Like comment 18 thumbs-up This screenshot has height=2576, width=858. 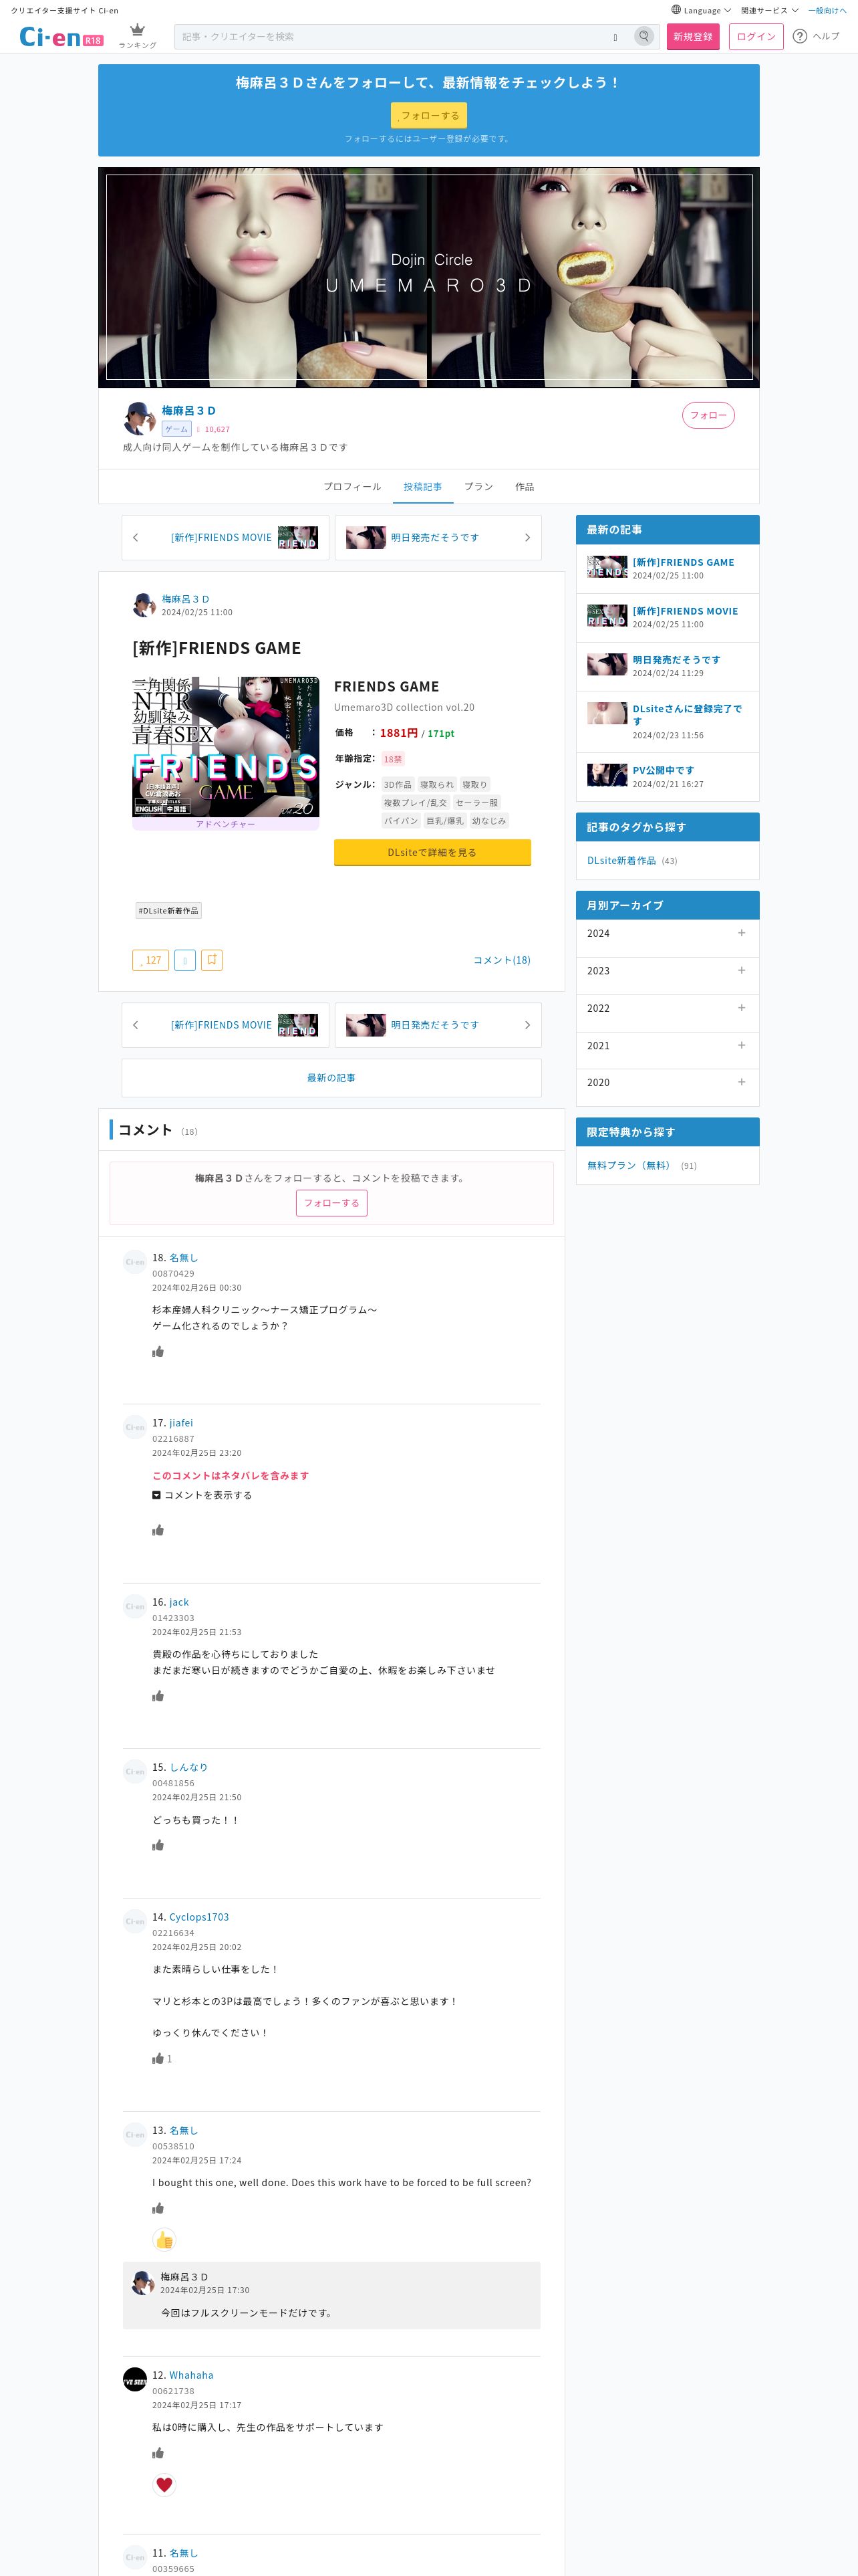158,1352
